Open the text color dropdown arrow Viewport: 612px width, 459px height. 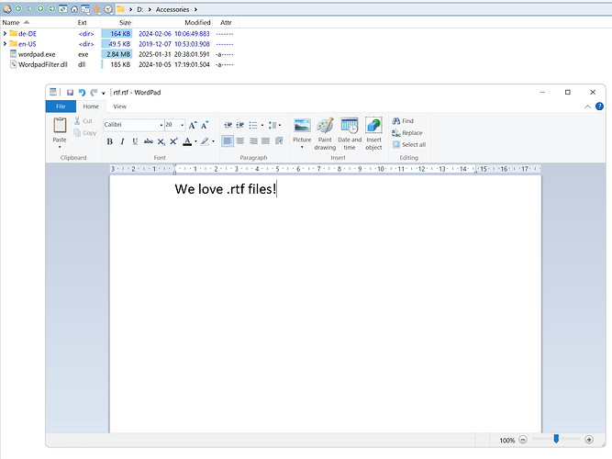[x=195, y=141]
